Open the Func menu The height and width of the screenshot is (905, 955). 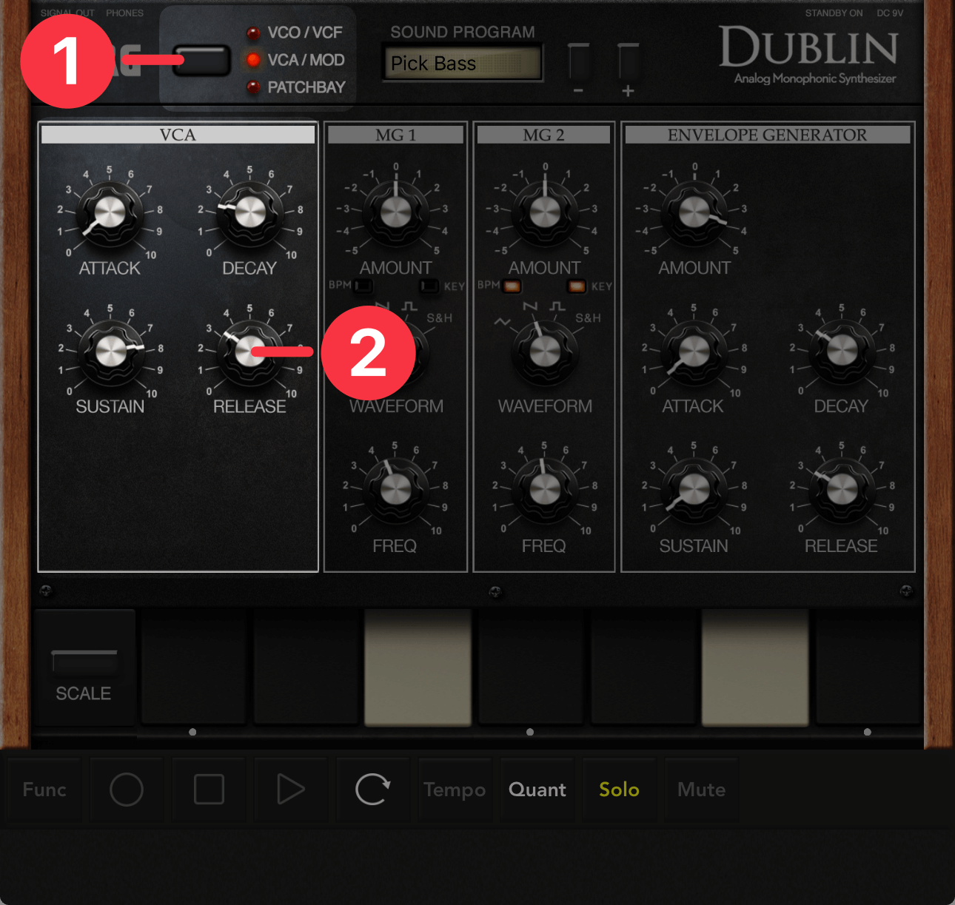pos(44,790)
